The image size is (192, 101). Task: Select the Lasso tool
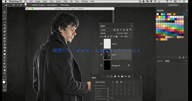tap(4, 19)
